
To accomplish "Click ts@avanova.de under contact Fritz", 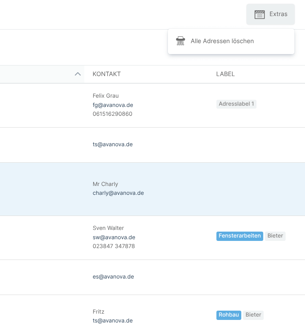I will coord(113,321).
